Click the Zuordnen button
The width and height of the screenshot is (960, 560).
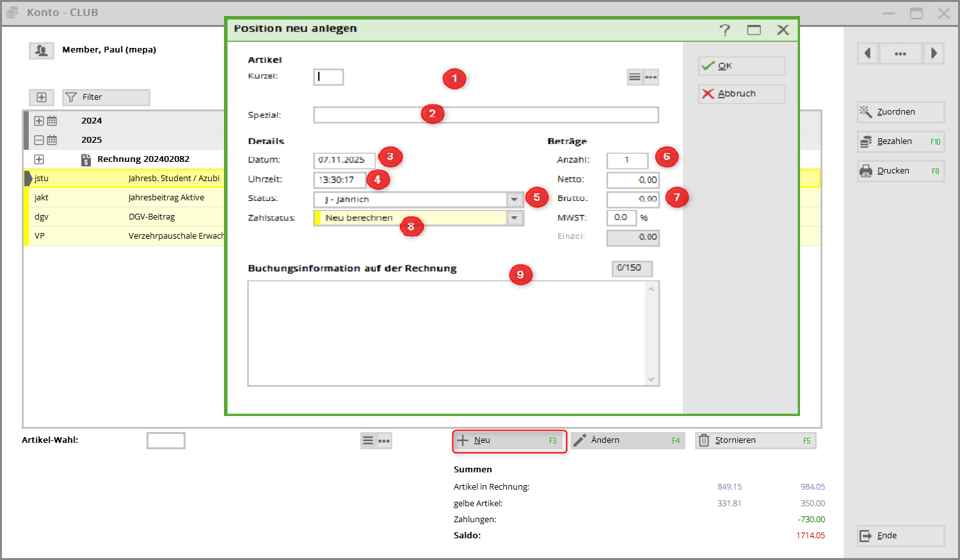tap(901, 112)
